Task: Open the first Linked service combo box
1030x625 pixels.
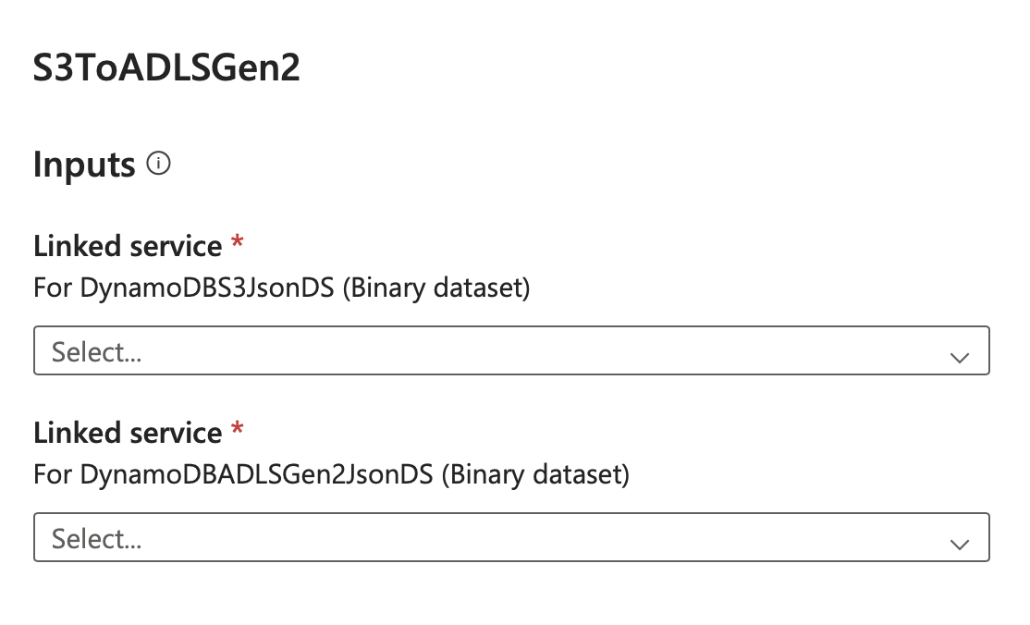Action: pyautogui.click(x=511, y=350)
